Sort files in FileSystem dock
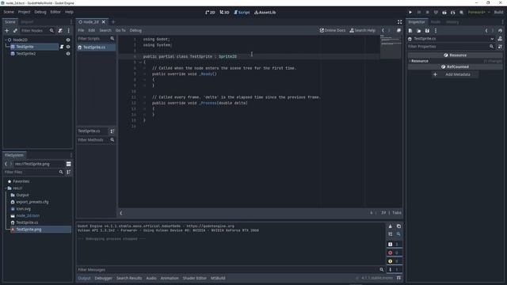The image size is (507, 285). click(x=69, y=173)
